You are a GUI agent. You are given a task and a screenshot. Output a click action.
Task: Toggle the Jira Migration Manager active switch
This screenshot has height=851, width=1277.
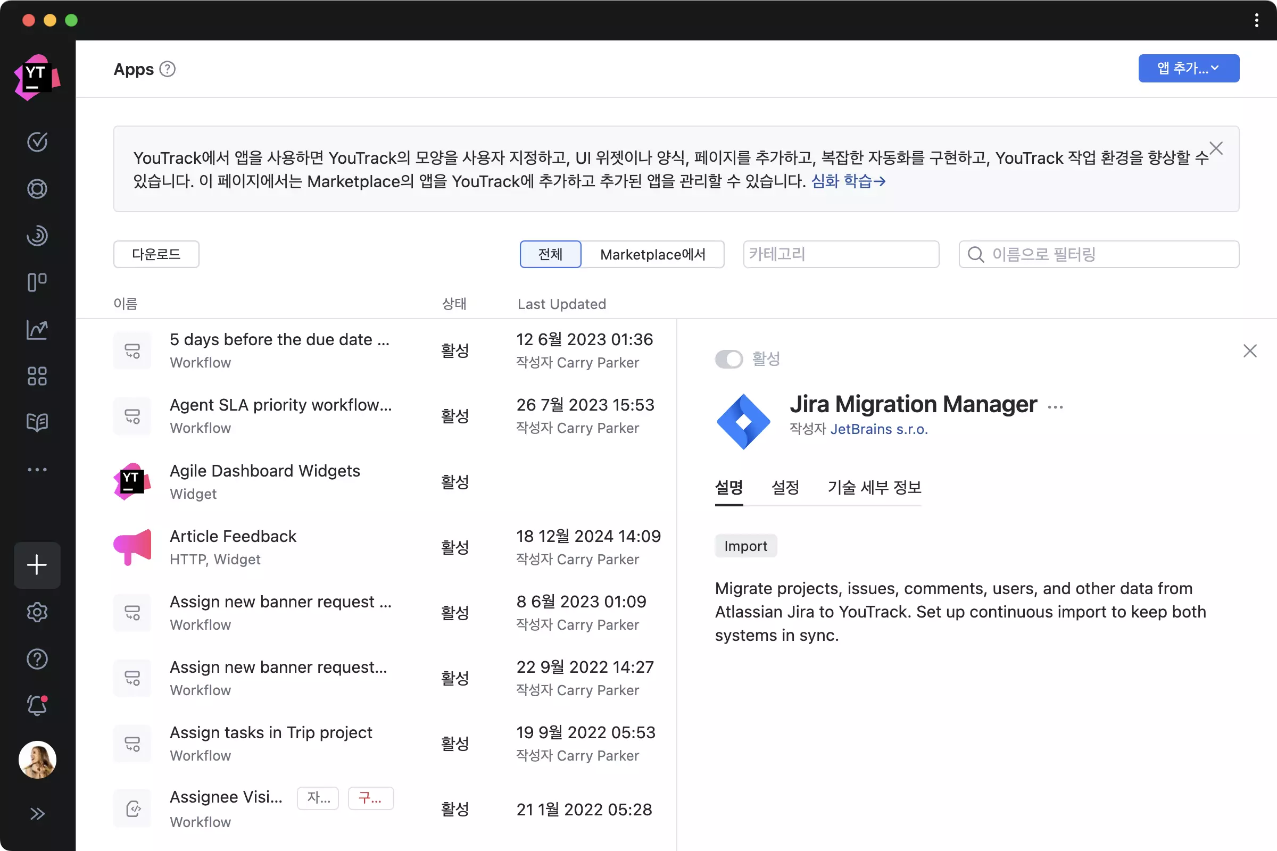pyautogui.click(x=728, y=358)
